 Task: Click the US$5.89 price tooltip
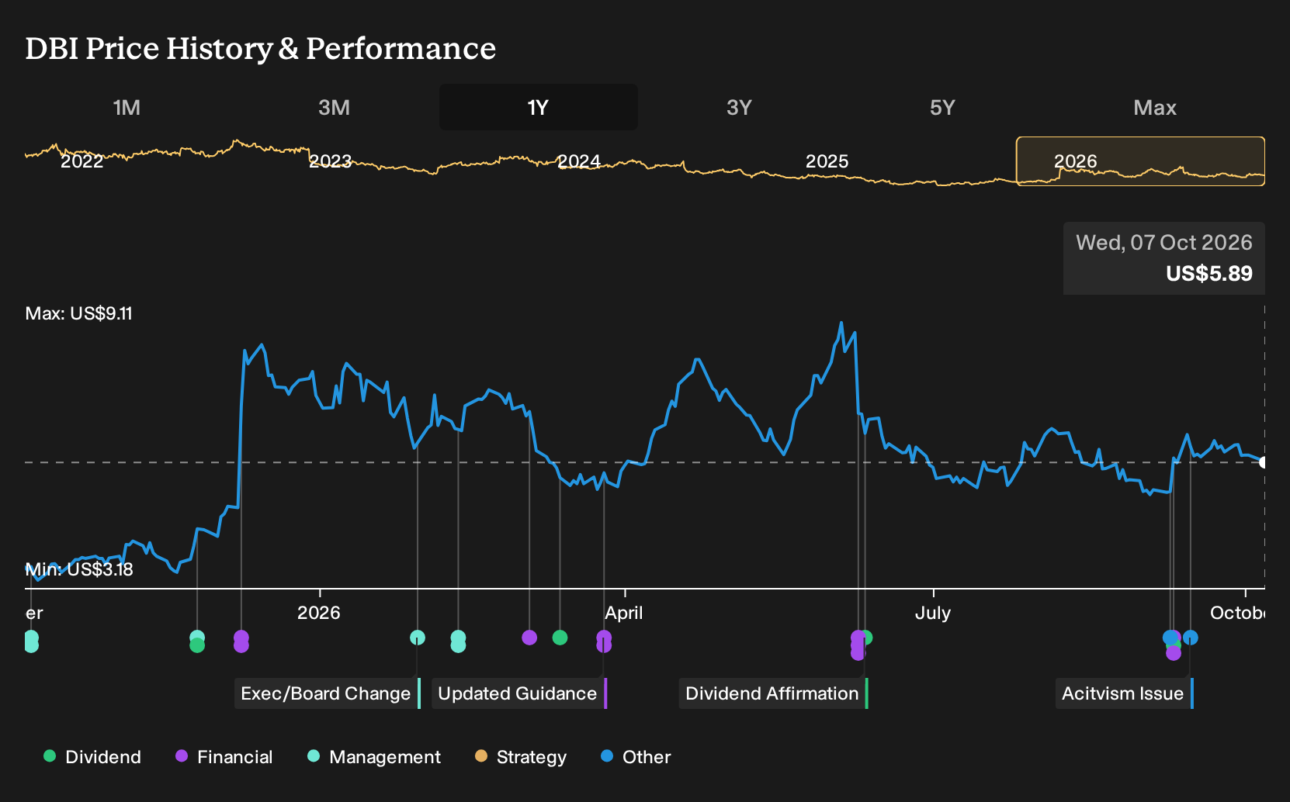click(1164, 258)
